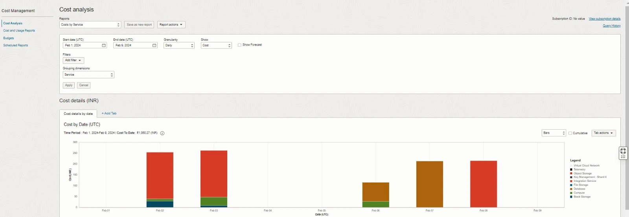Click the End date field Feb 9, 2024
Screen dimensions: 629x217
[x=135, y=45]
